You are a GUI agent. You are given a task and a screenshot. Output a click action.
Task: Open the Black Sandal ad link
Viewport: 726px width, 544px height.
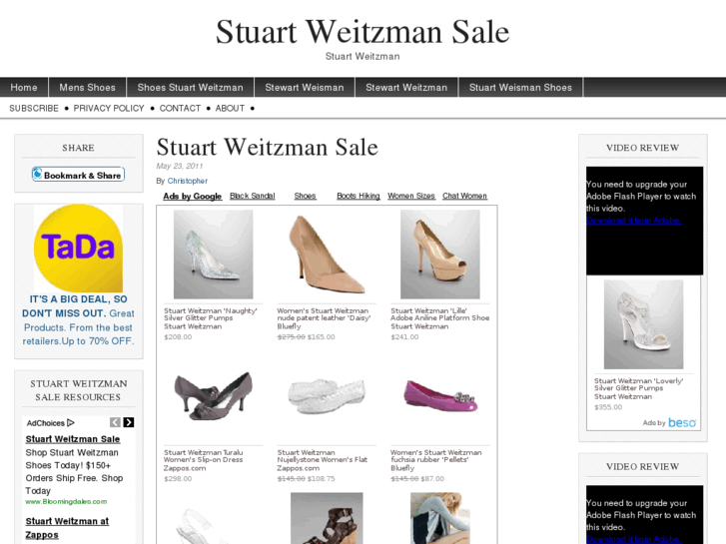tap(253, 196)
